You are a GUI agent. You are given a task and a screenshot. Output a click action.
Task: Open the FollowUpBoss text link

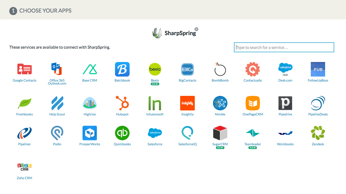click(x=318, y=81)
